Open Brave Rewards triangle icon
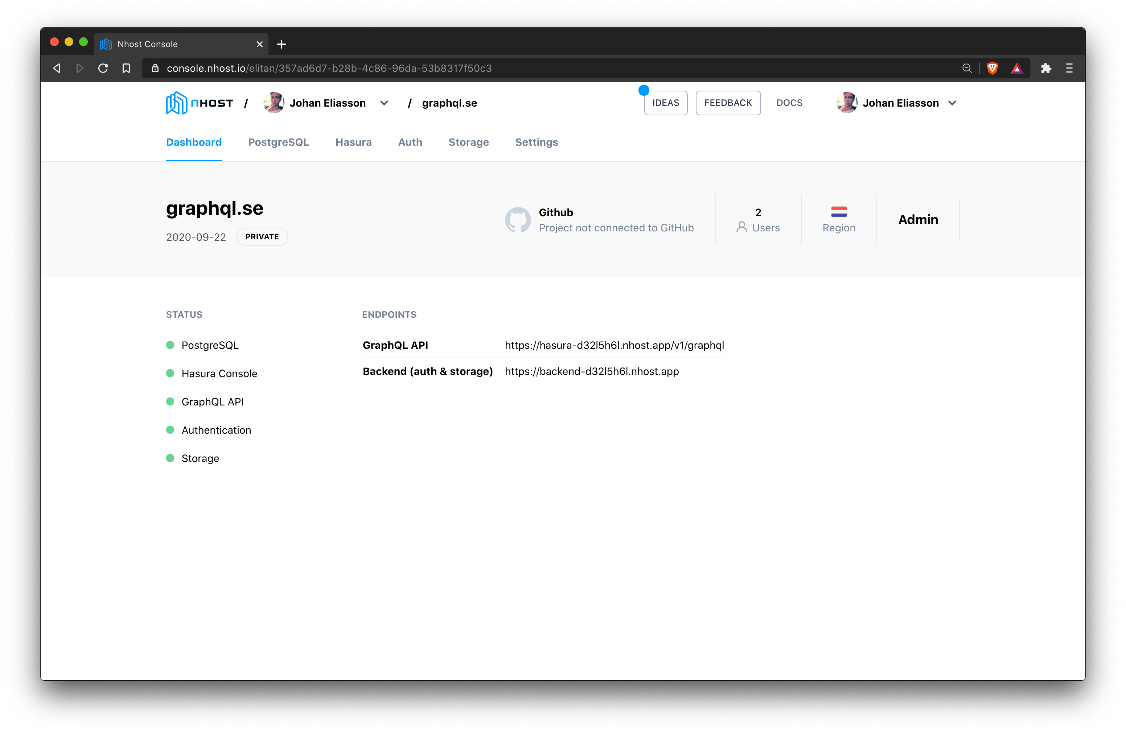1126x734 pixels. click(x=1017, y=68)
